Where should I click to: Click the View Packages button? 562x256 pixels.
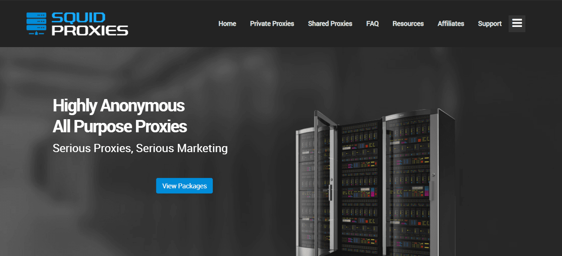[x=184, y=186]
